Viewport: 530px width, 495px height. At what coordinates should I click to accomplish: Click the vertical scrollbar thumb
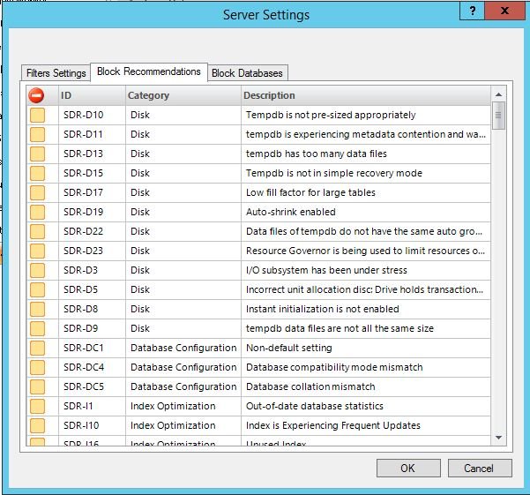[x=498, y=116]
